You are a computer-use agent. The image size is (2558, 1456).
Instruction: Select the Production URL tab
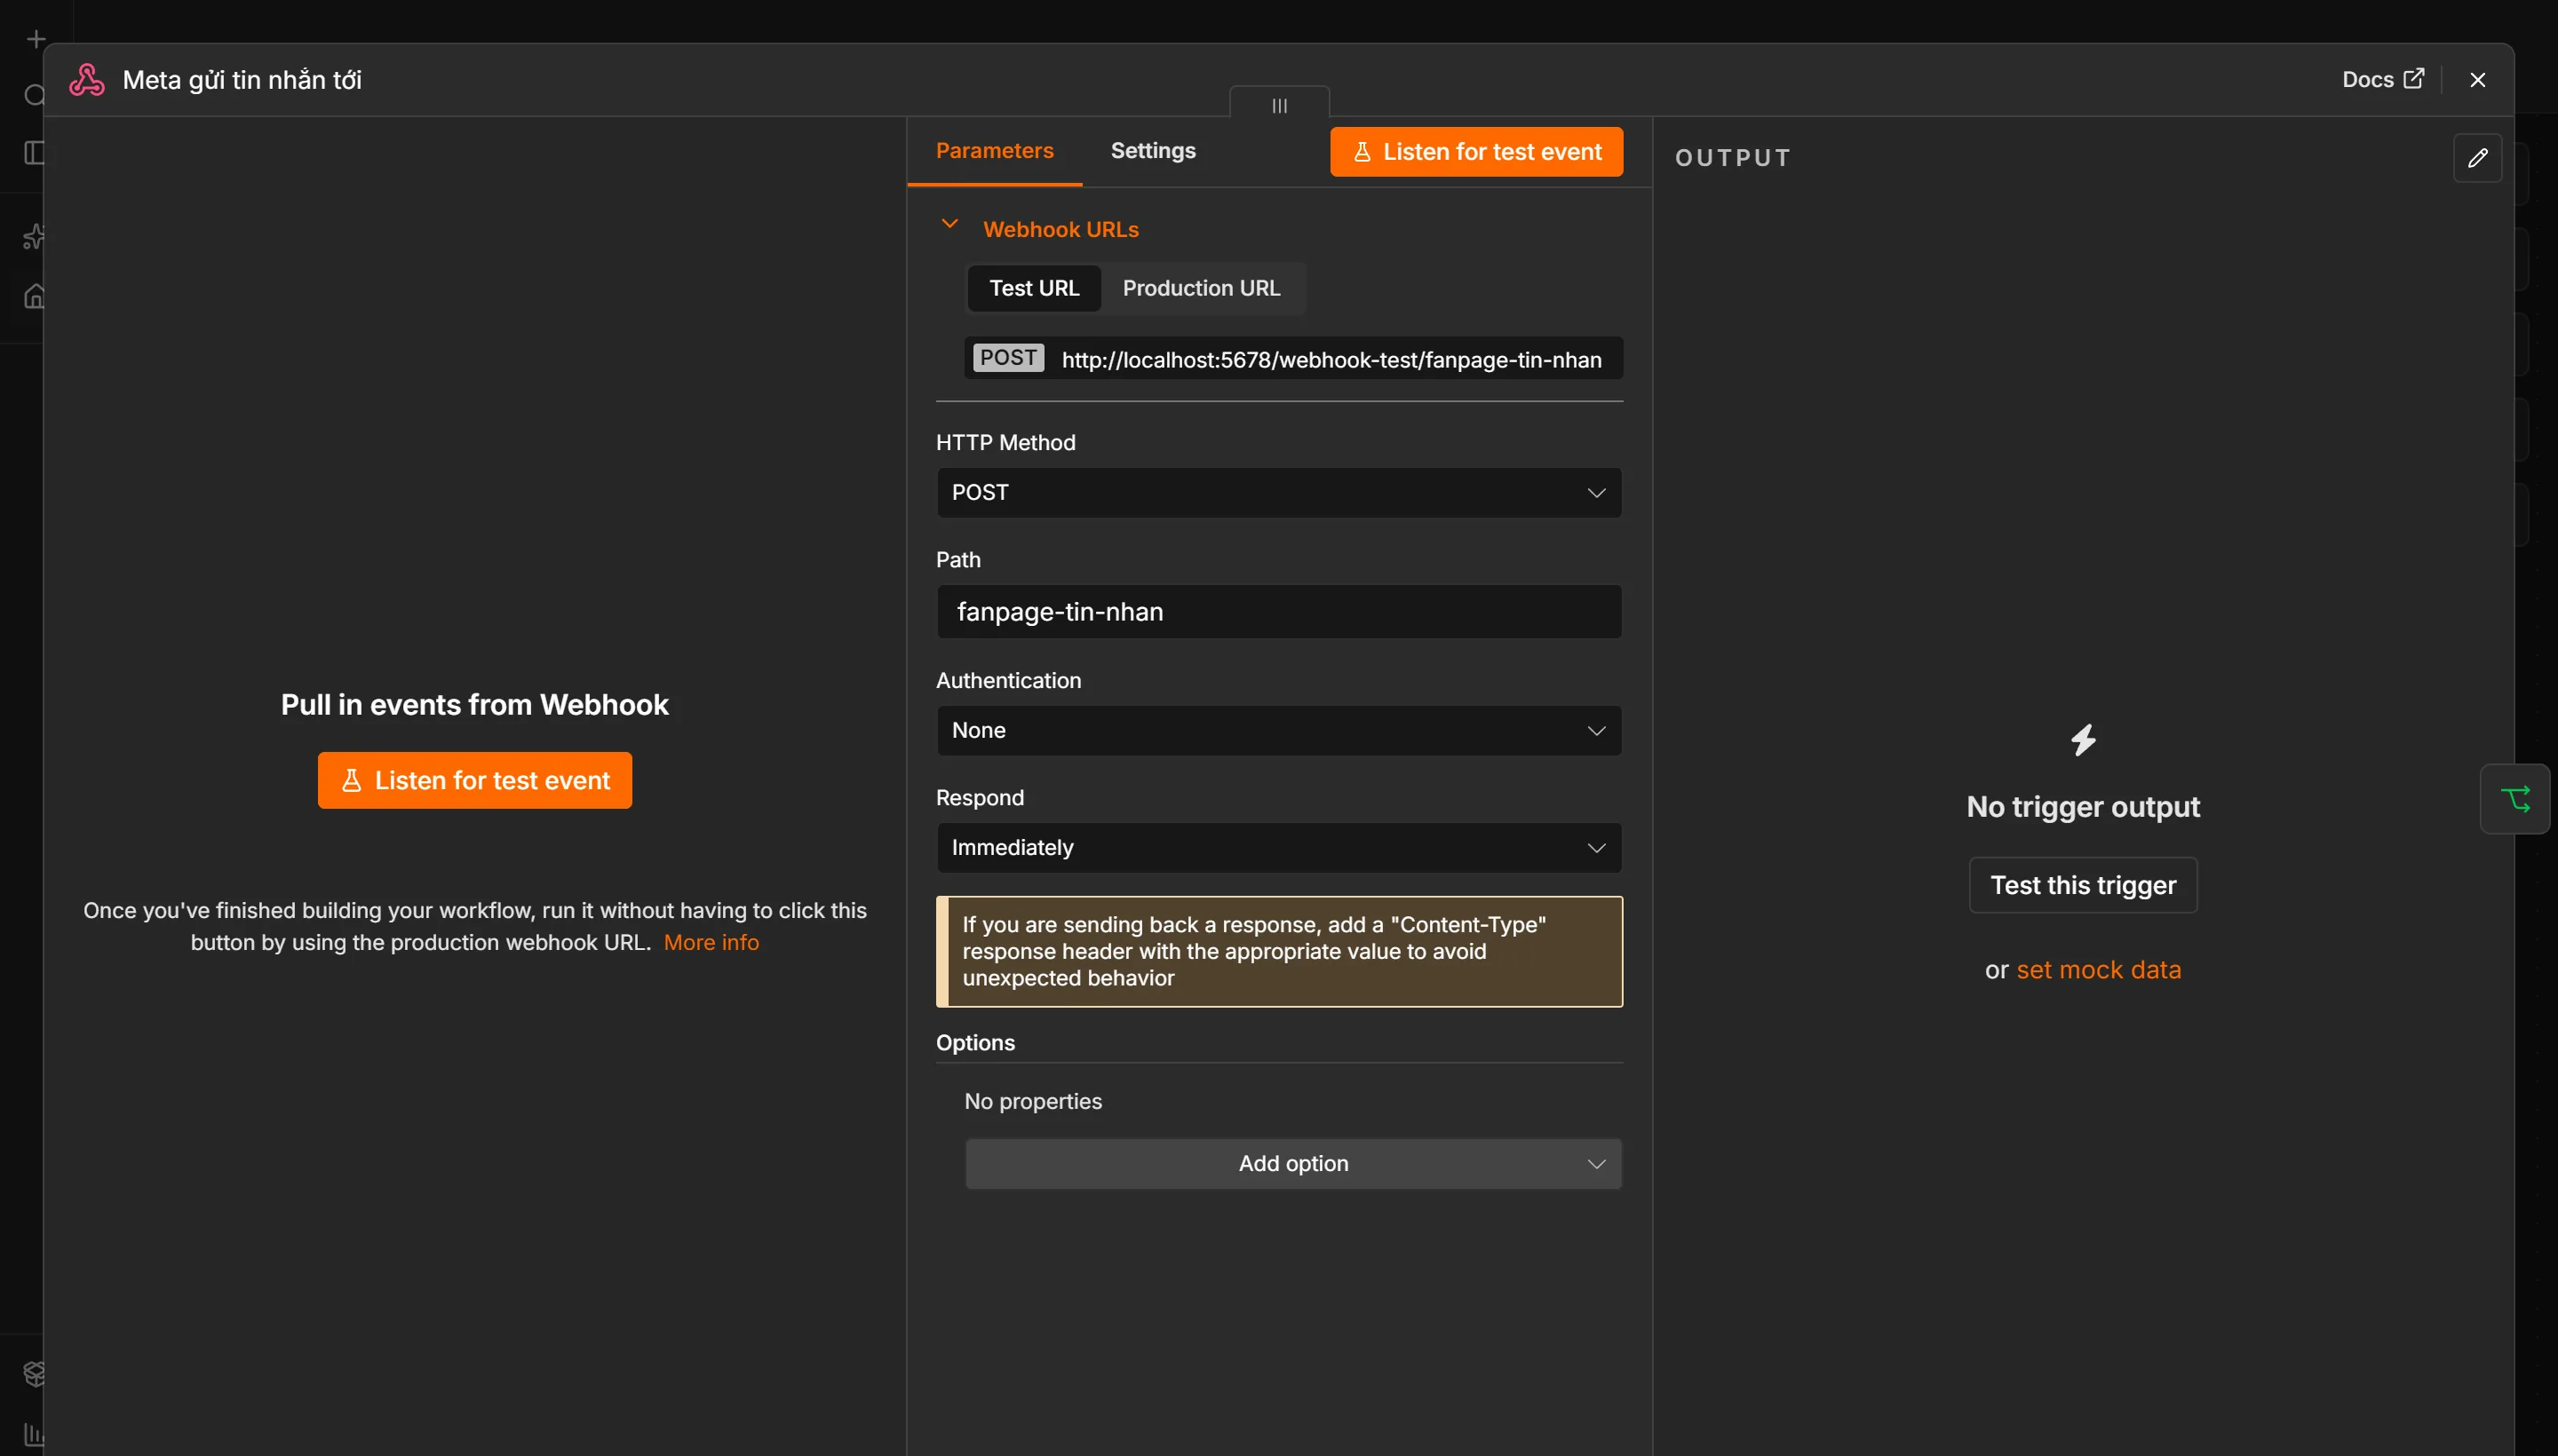pyautogui.click(x=1201, y=288)
